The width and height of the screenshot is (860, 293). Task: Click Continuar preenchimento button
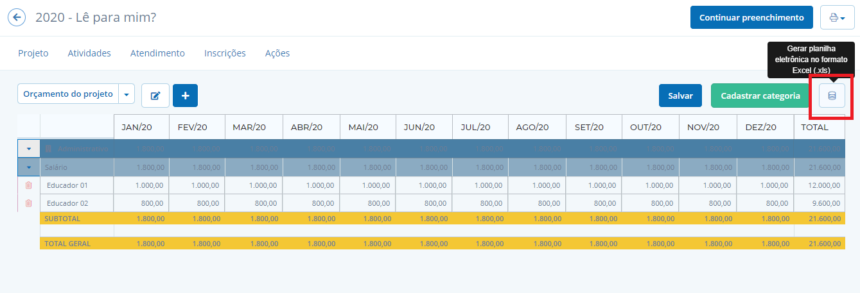[751, 17]
